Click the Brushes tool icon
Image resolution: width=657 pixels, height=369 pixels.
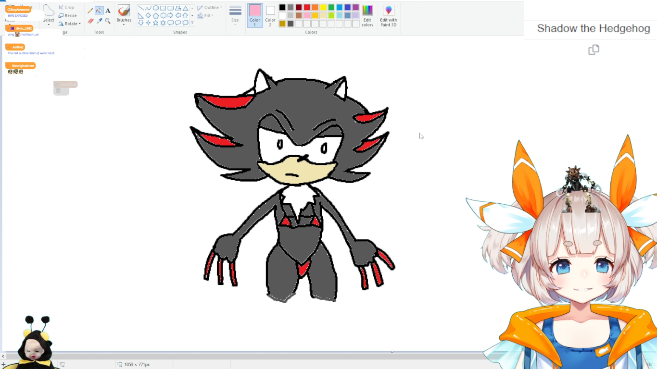(x=124, y=11)
